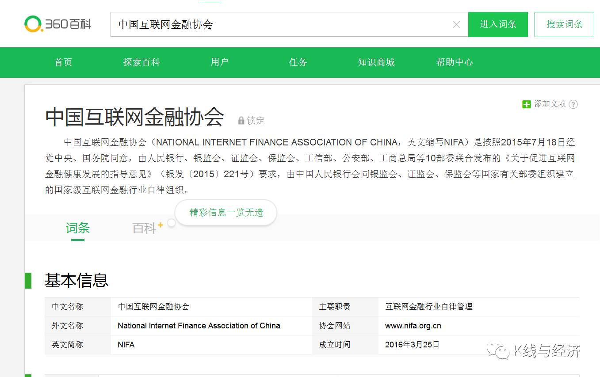The width and height of the screenshot is (600, 377).
Task: Click the 中国互联网金融协会 value in 中文名称 row
Action: 153,307
